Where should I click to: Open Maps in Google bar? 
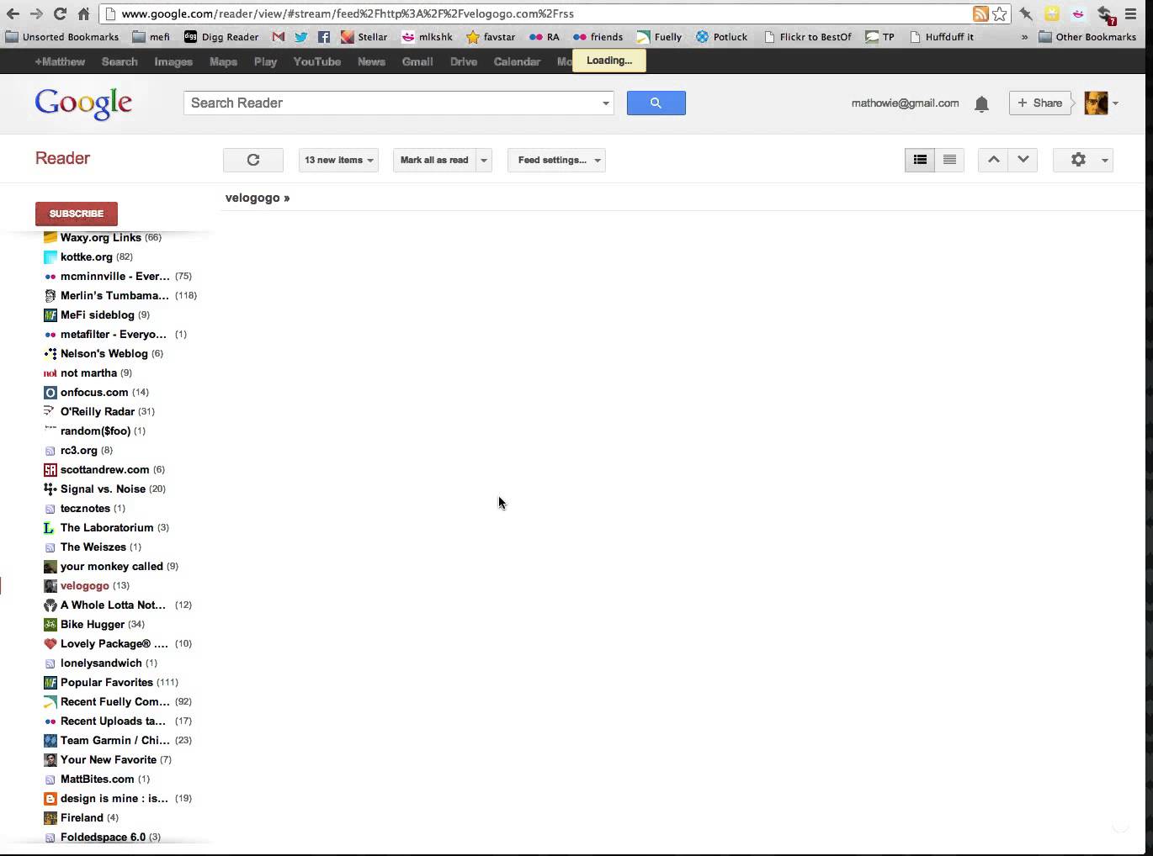click(223, 61)
